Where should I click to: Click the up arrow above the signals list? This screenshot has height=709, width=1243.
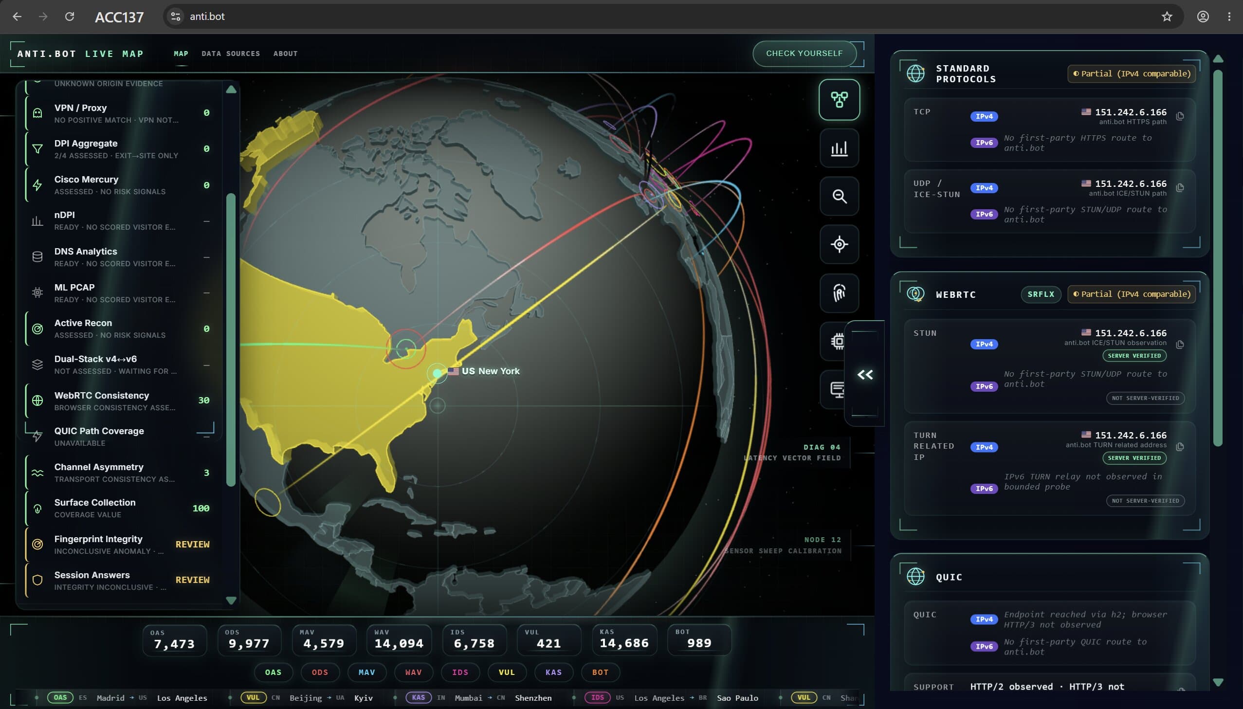pyautogui.click(x=231, y=90)
